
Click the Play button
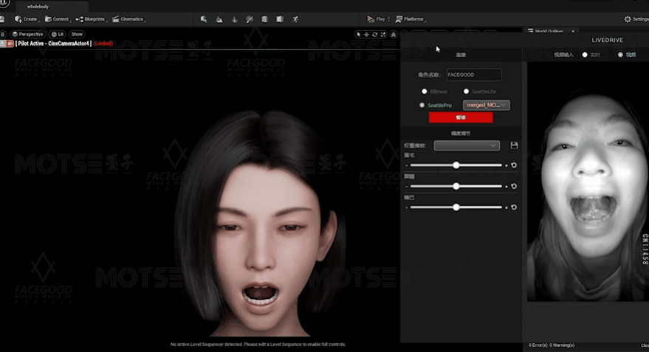coord(376,19)
